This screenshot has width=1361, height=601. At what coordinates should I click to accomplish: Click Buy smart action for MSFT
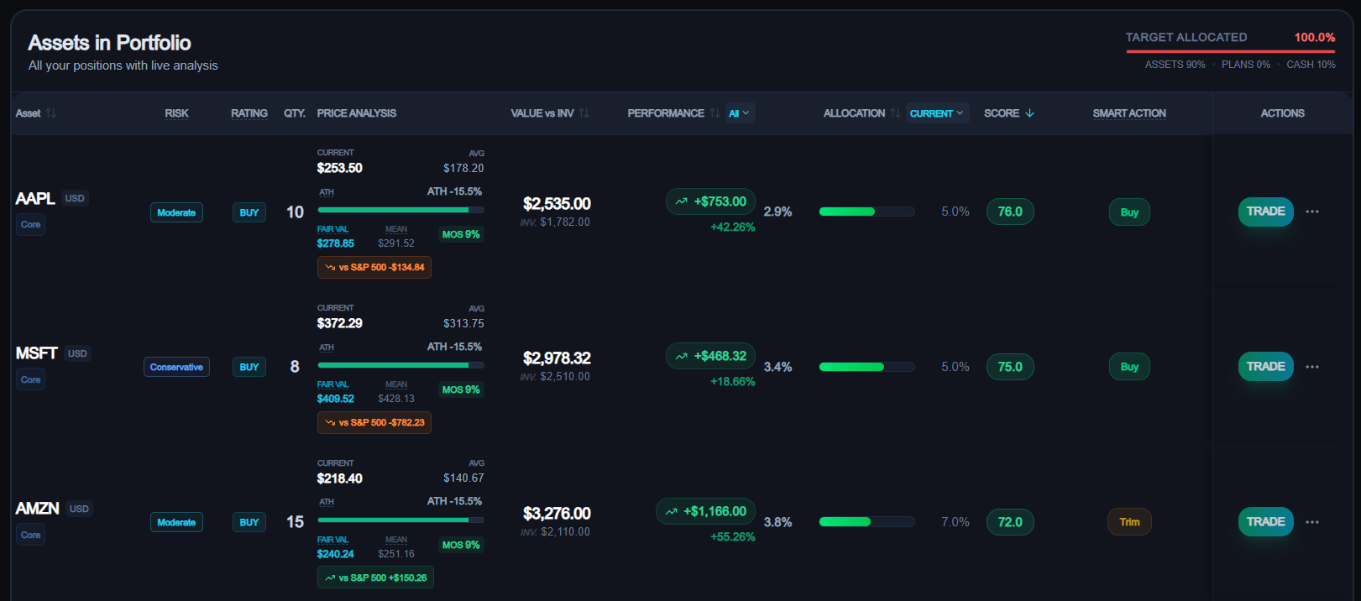1129,367
